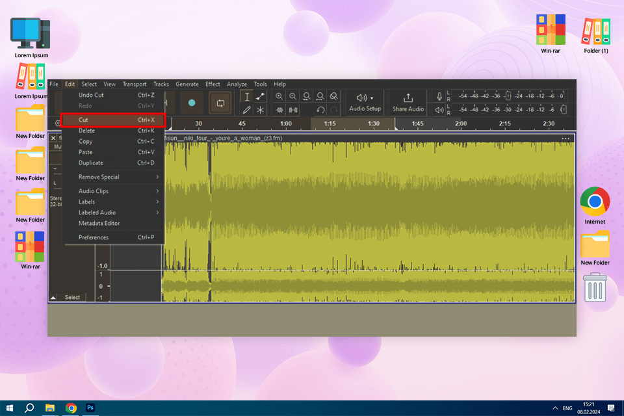Open the Audio Setup dropdown
The width and height of the screenshot is (624, 416).
(x=365, y=103)
